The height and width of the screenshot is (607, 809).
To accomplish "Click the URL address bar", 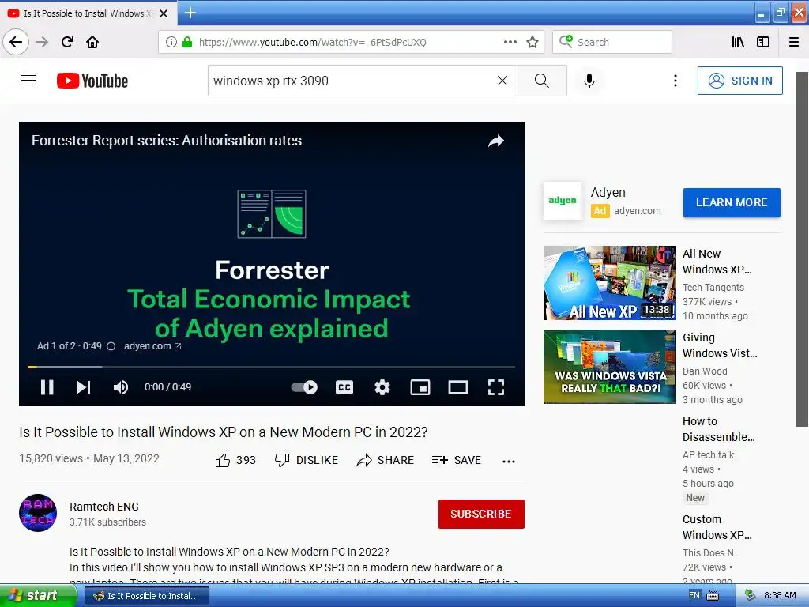I will click(351, 42).
